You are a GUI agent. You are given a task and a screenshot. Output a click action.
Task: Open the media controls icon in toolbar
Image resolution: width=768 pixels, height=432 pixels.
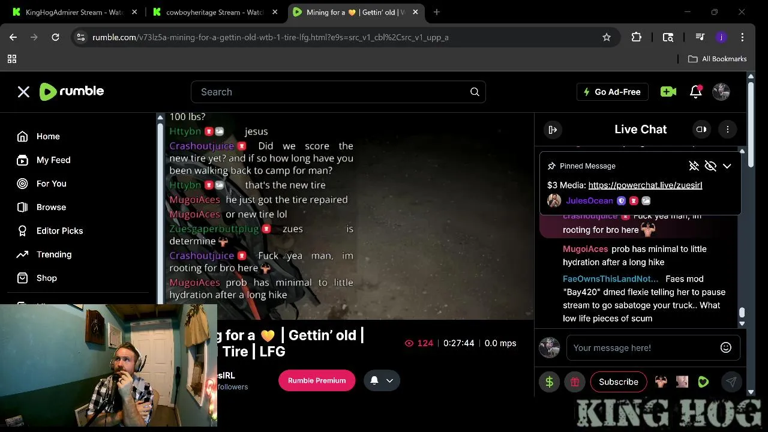pyautogui.click(x=700, y=37)
